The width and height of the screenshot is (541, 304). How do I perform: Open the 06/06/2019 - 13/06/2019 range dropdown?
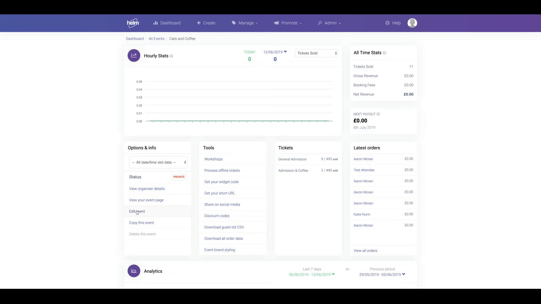pyautogui.click(x=312, y=274)
